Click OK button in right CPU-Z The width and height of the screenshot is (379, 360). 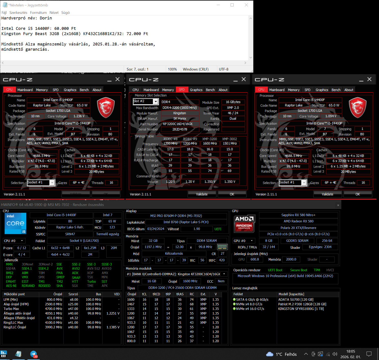click(x=358, y=194)
